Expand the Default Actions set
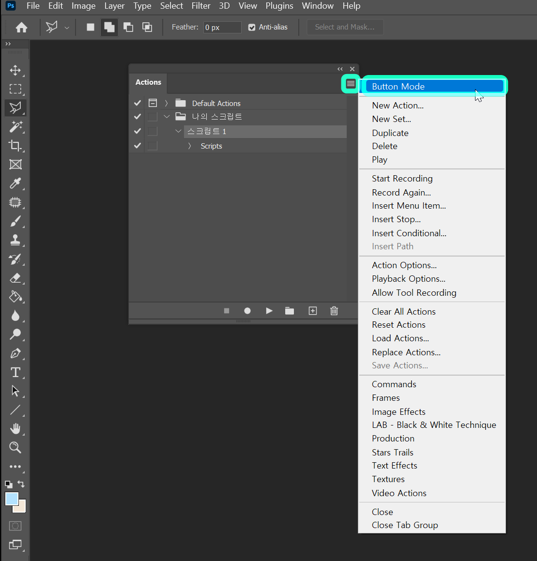The width and height of the screenshot is (537, 561). click(166, 103)
